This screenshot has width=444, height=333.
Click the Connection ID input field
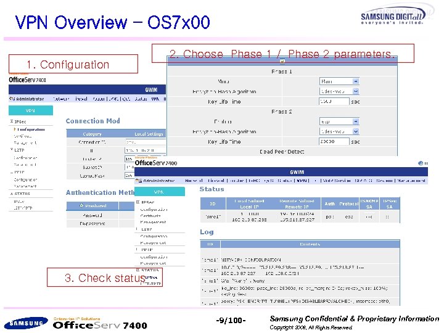click(x=146, y=142)
